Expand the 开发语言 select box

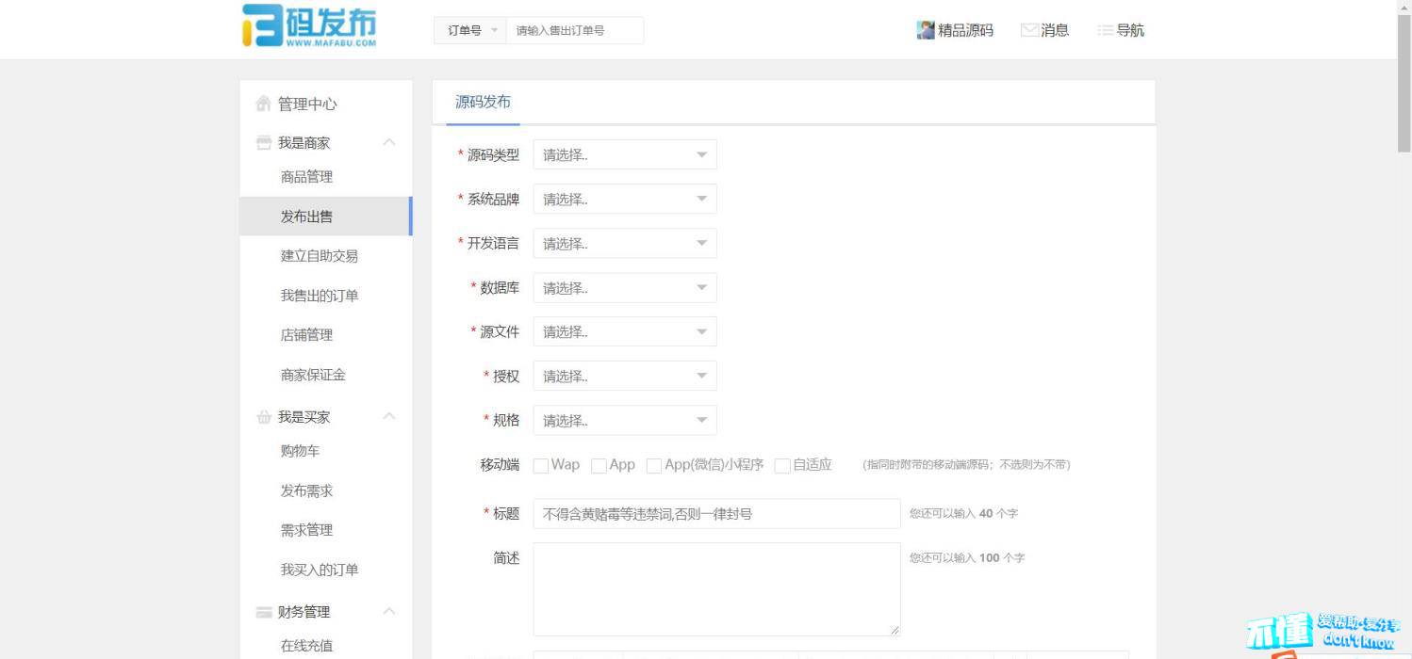pyautogui.click(x=624, y=244)
